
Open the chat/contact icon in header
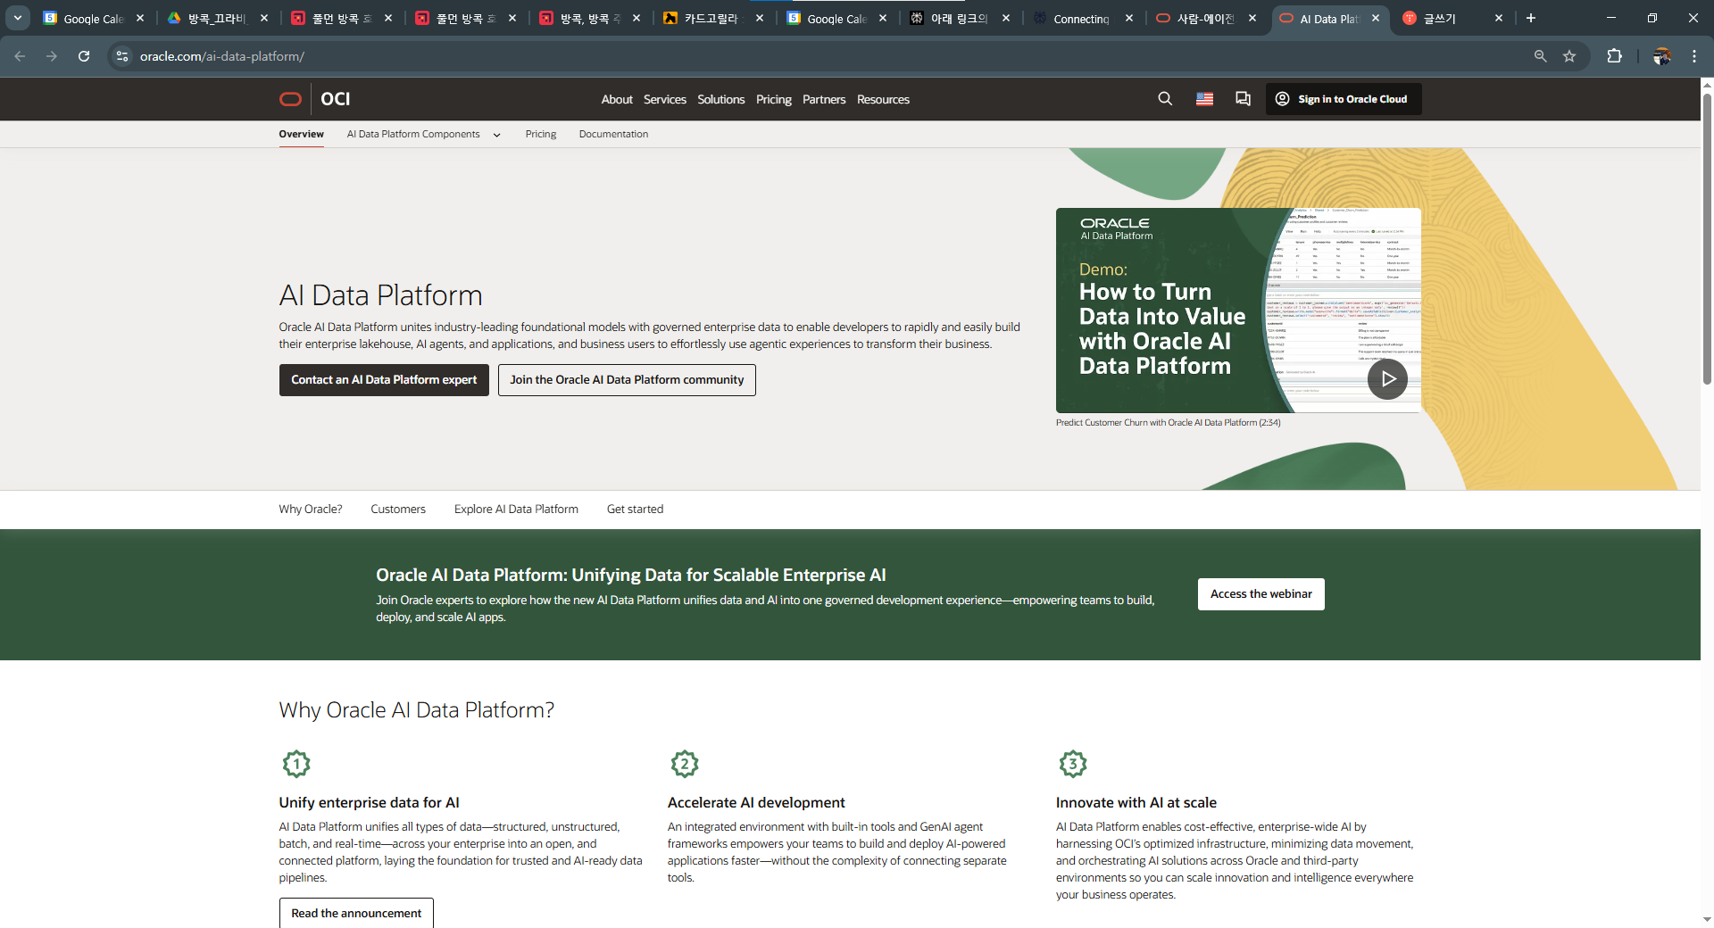coord(1243,99)
